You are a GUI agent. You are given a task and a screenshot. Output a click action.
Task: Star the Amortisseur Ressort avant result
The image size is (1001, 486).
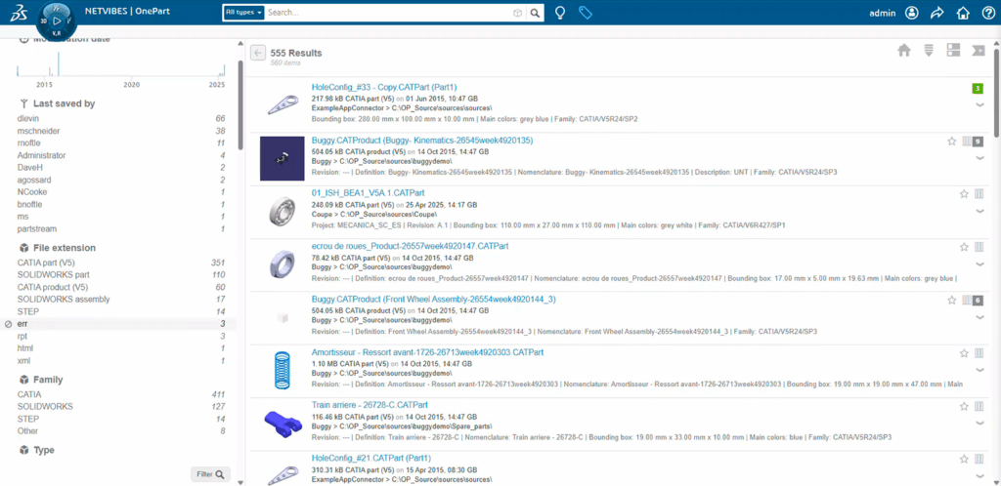click(964, 353)
